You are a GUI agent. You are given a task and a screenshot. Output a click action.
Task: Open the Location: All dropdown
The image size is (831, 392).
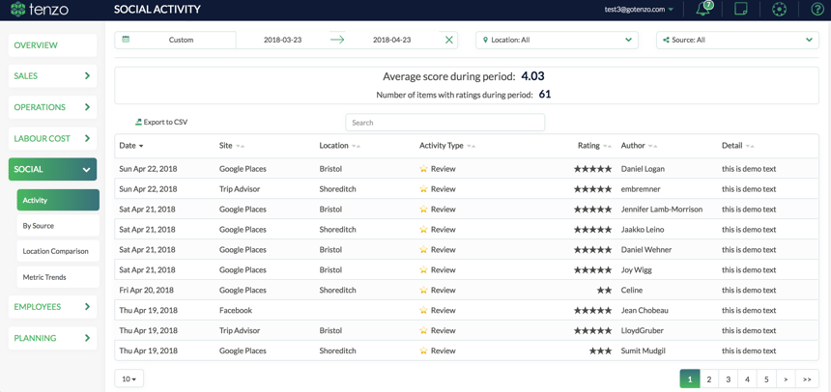pyautogui.click(x=557, y=40)
